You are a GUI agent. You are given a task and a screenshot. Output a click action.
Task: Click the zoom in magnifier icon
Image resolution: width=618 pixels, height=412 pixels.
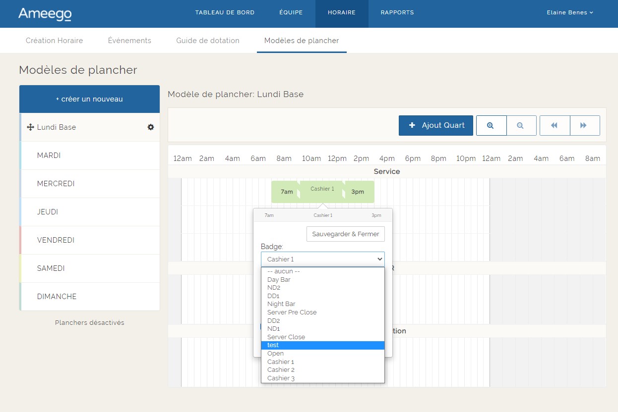coord(491,126)
